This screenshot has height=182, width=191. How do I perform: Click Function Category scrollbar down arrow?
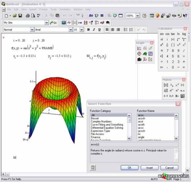tap(129, 138)
